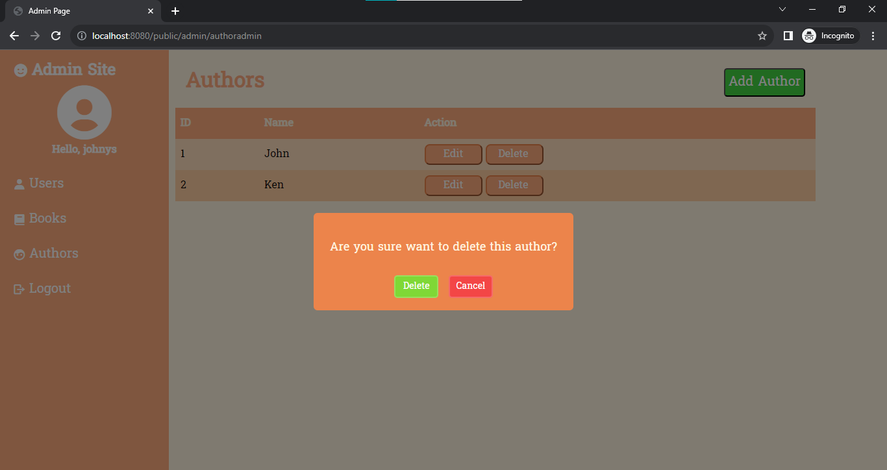887x470 pixels.
Task: Click the ID column header
Action: pos(186,122)
